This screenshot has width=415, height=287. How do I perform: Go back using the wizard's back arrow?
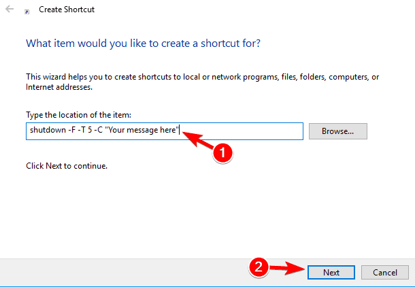[10, 10]
